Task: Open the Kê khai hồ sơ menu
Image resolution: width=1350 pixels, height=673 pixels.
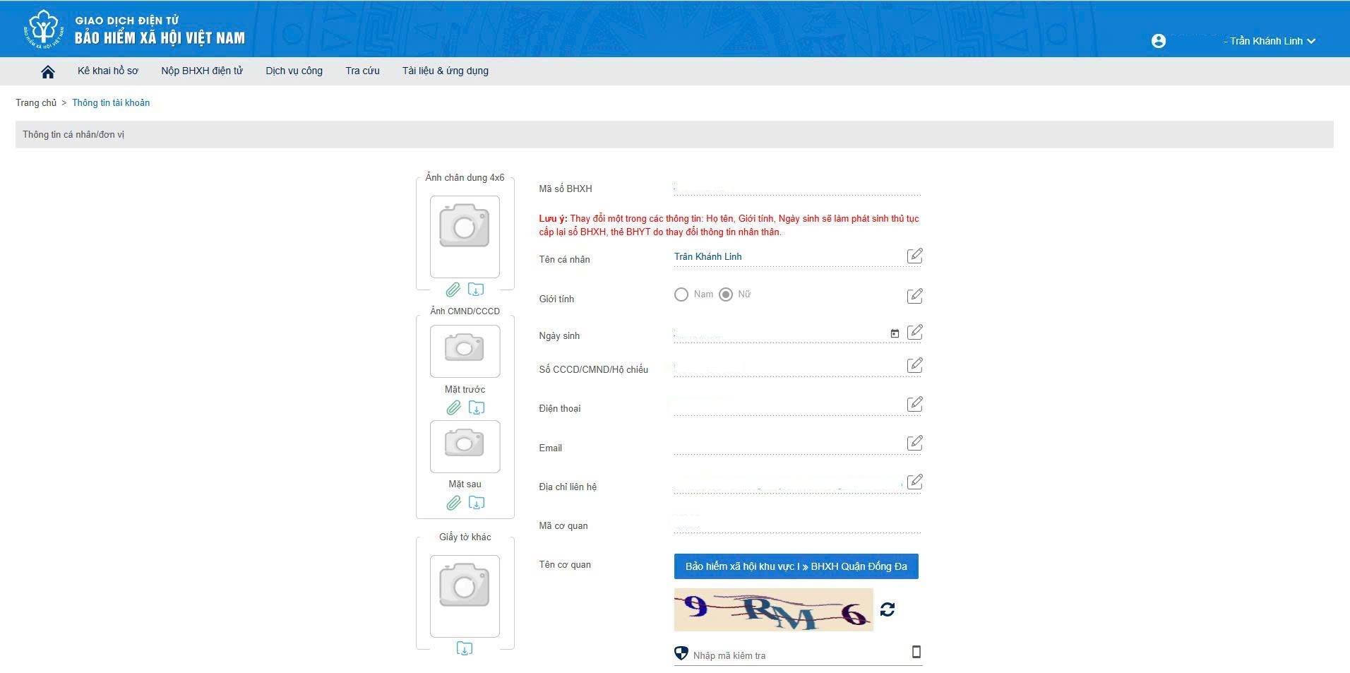Action: [x=108, y=71]
